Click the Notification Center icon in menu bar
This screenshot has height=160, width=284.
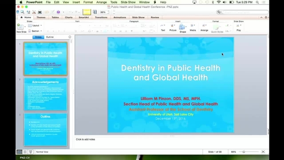264,2
